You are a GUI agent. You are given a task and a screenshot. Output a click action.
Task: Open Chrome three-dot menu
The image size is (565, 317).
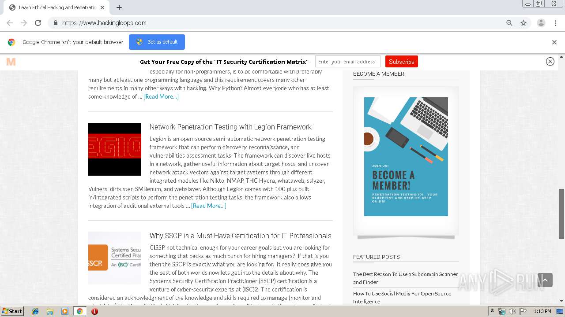[556, 23]
